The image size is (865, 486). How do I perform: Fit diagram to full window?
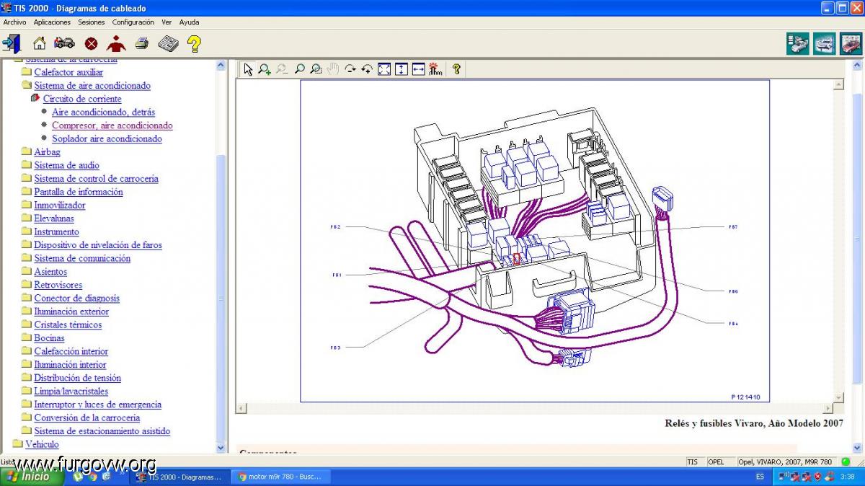click(384, 69)
